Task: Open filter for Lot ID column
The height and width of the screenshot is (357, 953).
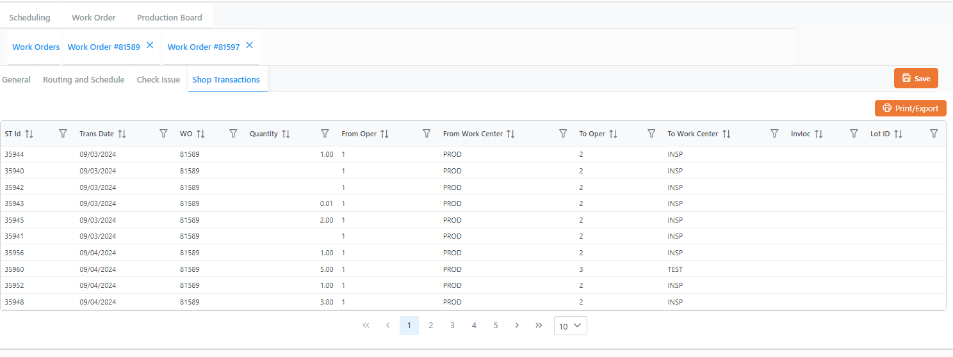Action: 934,134
